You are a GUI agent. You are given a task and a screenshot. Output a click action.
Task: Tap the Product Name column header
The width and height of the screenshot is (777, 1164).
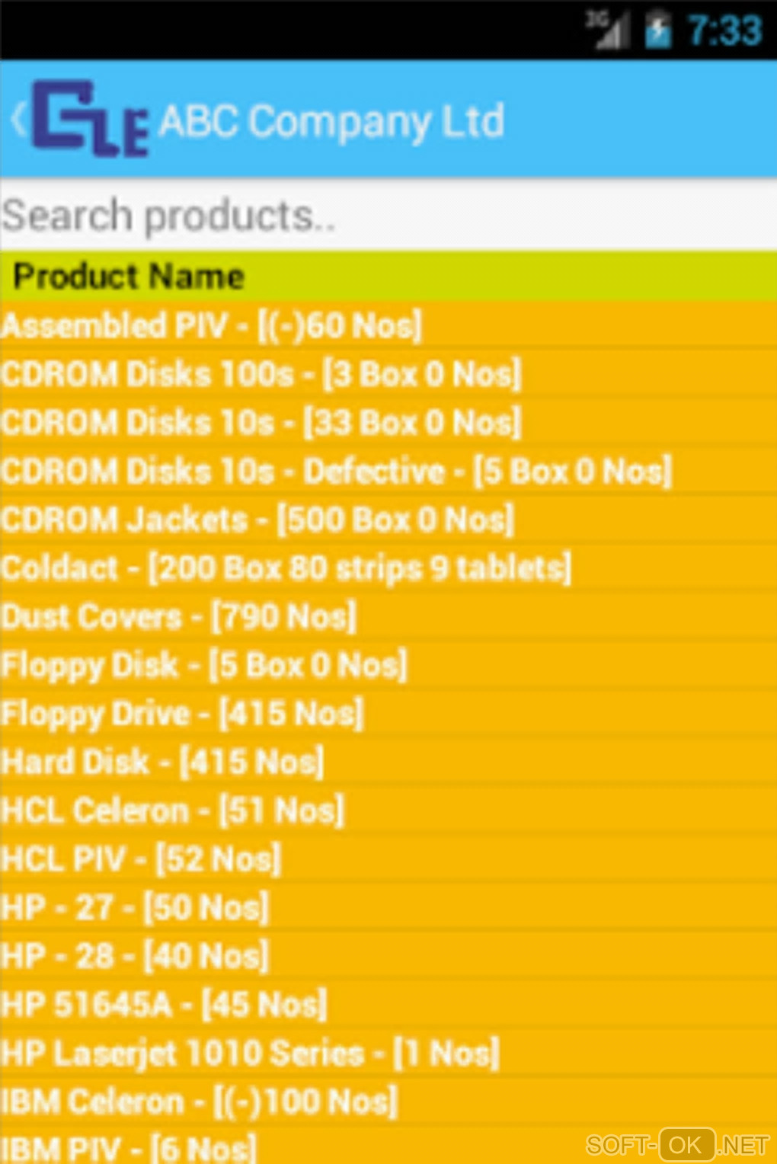tap(129, 276)
